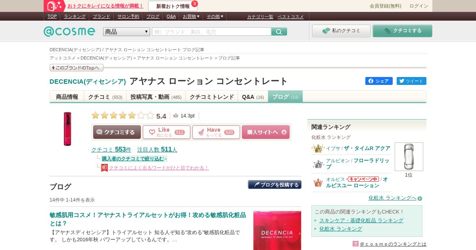
Task: Click the round arrow after 化粧水 ランキングへ
Action: pyautogui.click(x=420, y=198)
